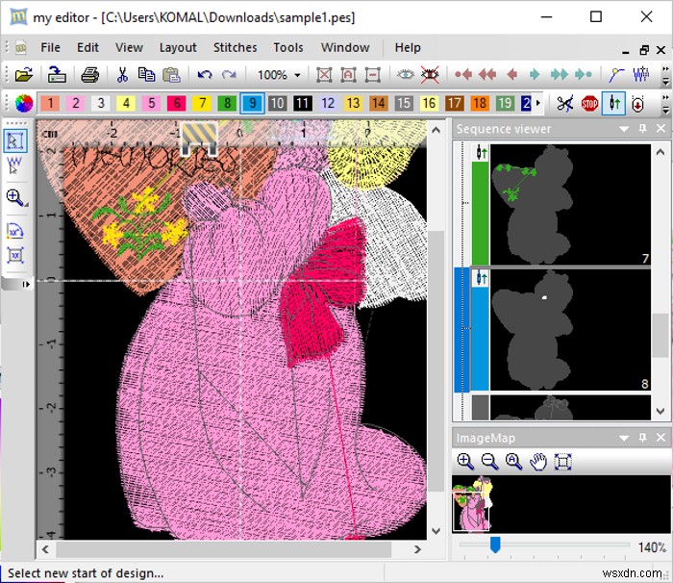This screenshot has width=673, height=583.
Task: Choose red thread color swatch 6
Action: pos(176,103)
